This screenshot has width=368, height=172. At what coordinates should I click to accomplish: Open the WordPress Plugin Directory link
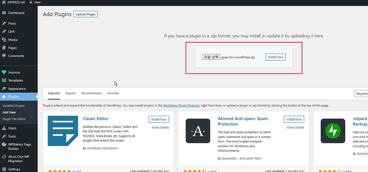(181, 106)
